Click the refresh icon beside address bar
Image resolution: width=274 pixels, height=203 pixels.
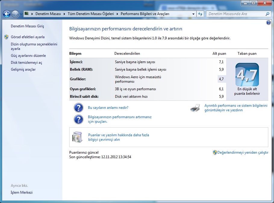click(x=201, y=14)
